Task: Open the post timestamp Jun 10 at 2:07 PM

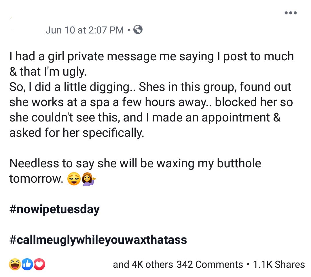Action: 84,30
